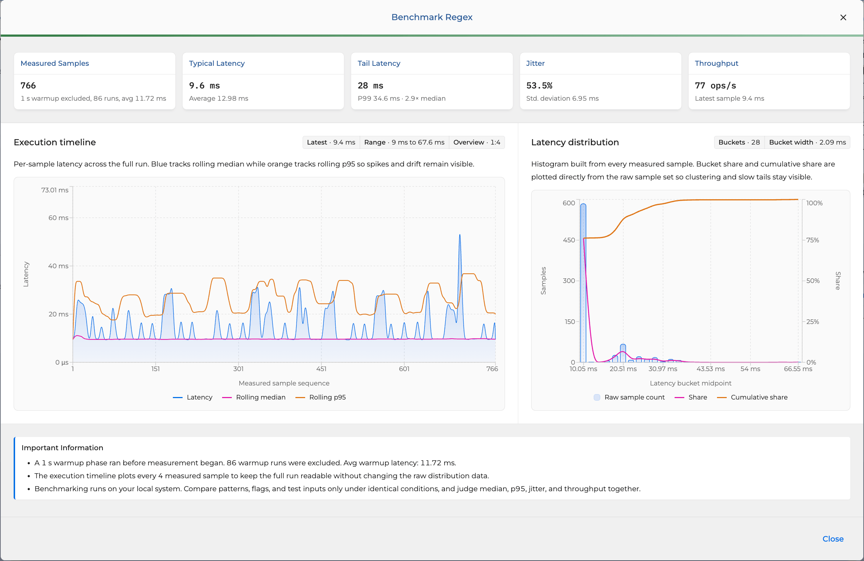Click the Execution timeline heading

click(x=55, y=142)
